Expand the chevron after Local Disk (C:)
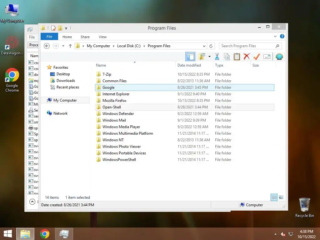320x240 pixels. click(144, 46)
